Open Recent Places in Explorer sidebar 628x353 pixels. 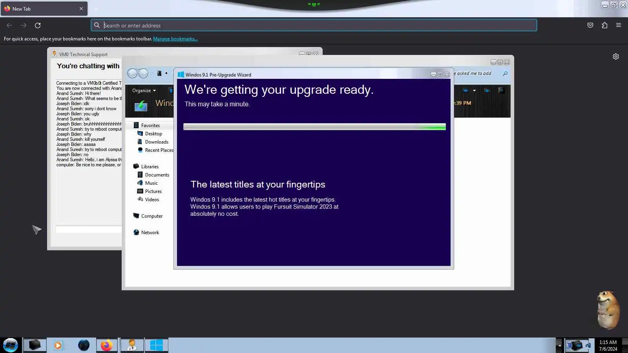[155, 150]
